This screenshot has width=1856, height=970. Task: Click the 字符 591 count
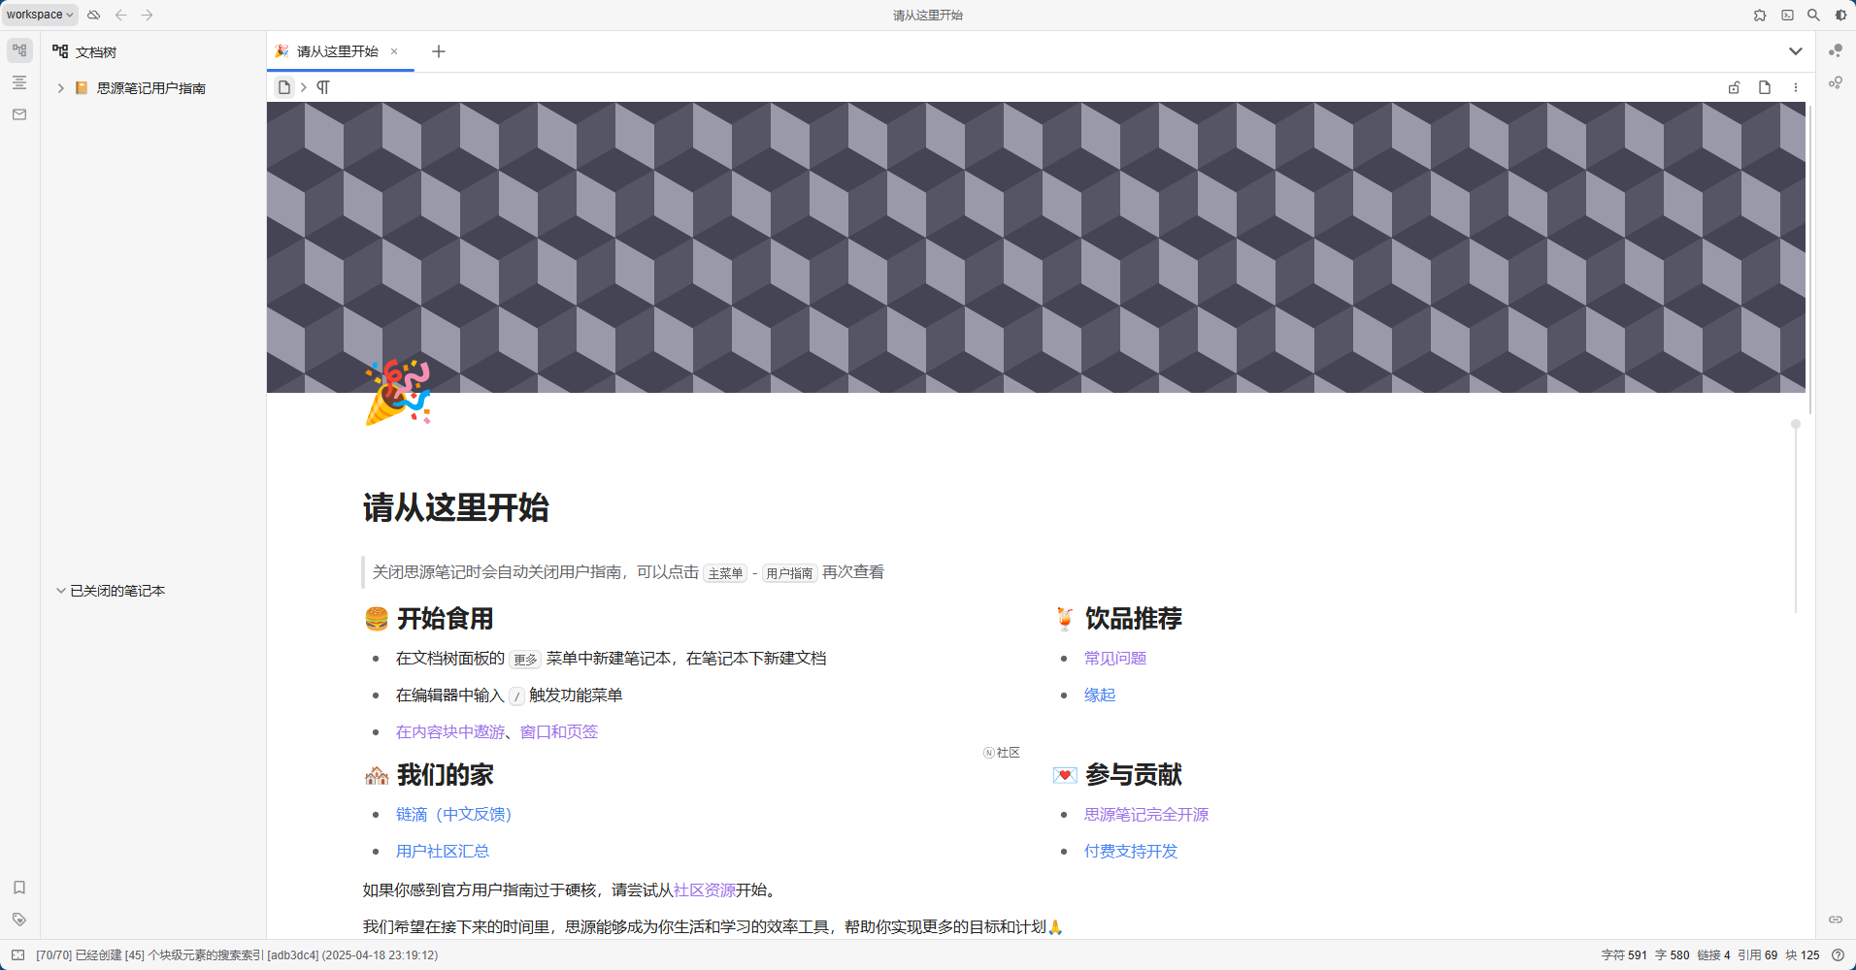(x=1624, y=955)
